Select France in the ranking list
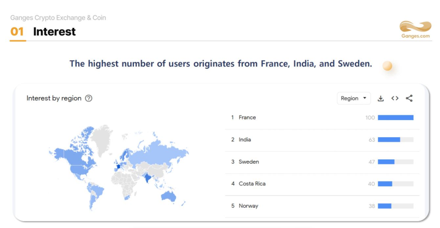Screen dimensions: 440x228 tap(247, 117)
